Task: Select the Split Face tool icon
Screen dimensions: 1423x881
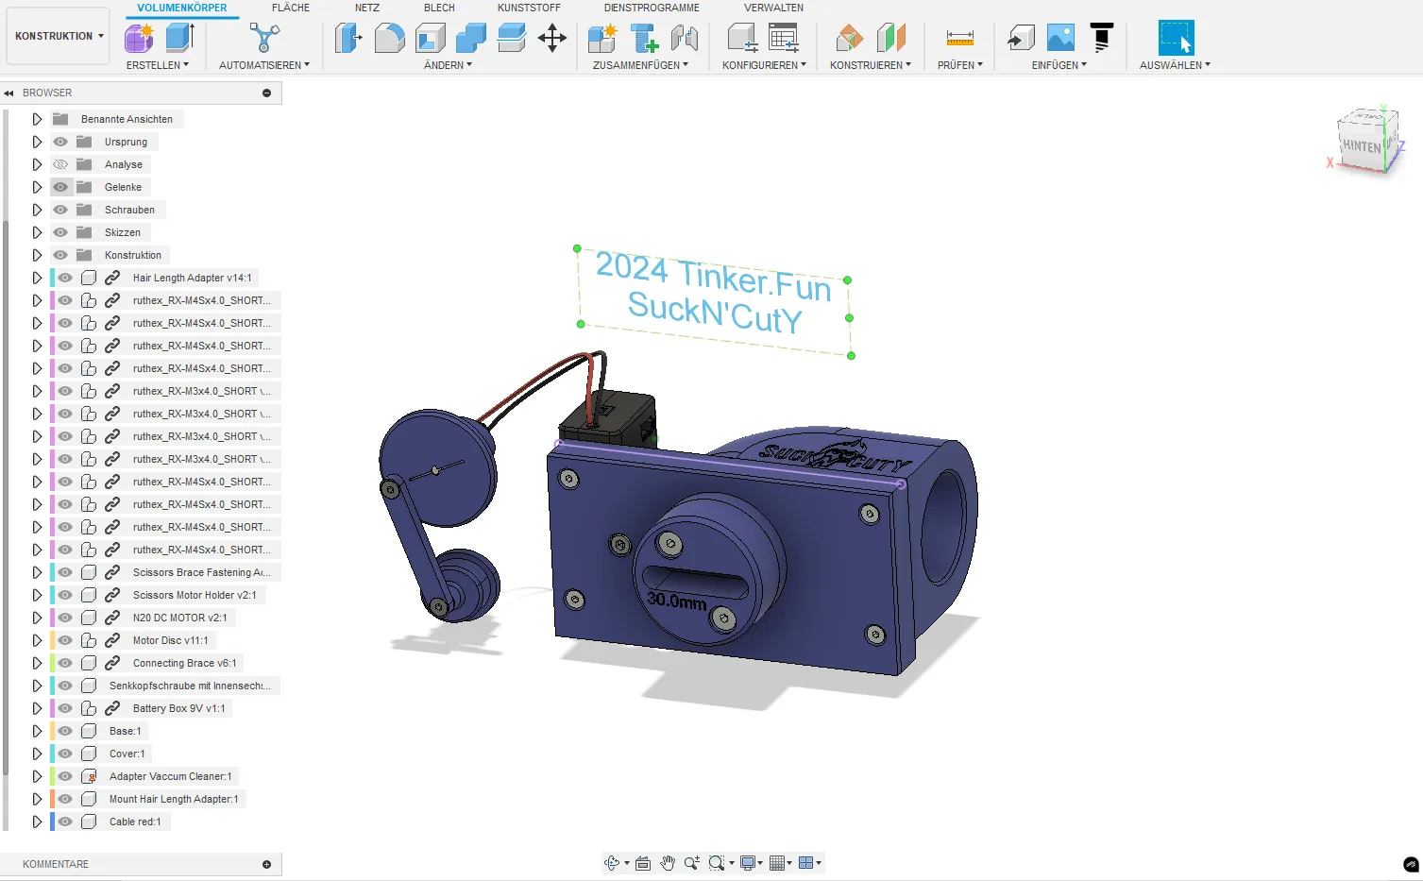Action: [x=511, y=38]
